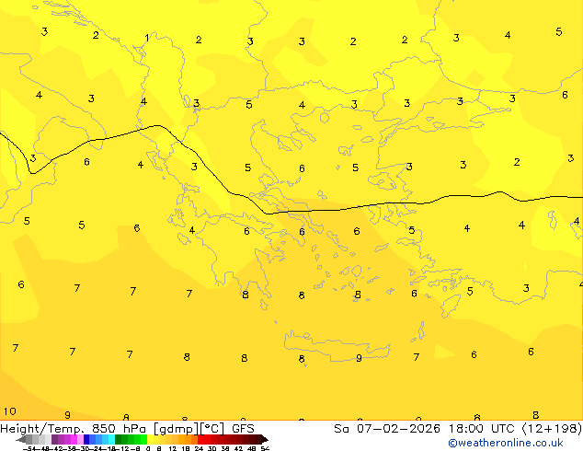This screenshot has height=451, width=583.
Task: Select the '[gdmp]' unit label
Action: click(x=177, y=429)
